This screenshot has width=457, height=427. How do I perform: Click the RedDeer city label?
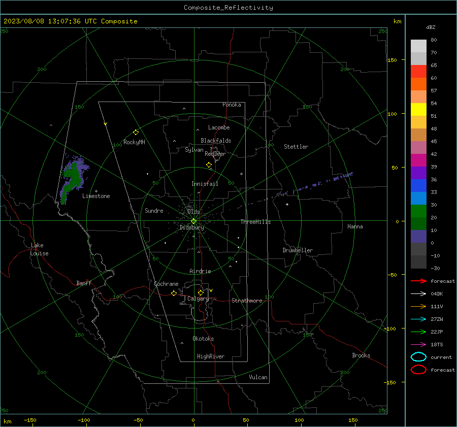(x=215, y=154)
